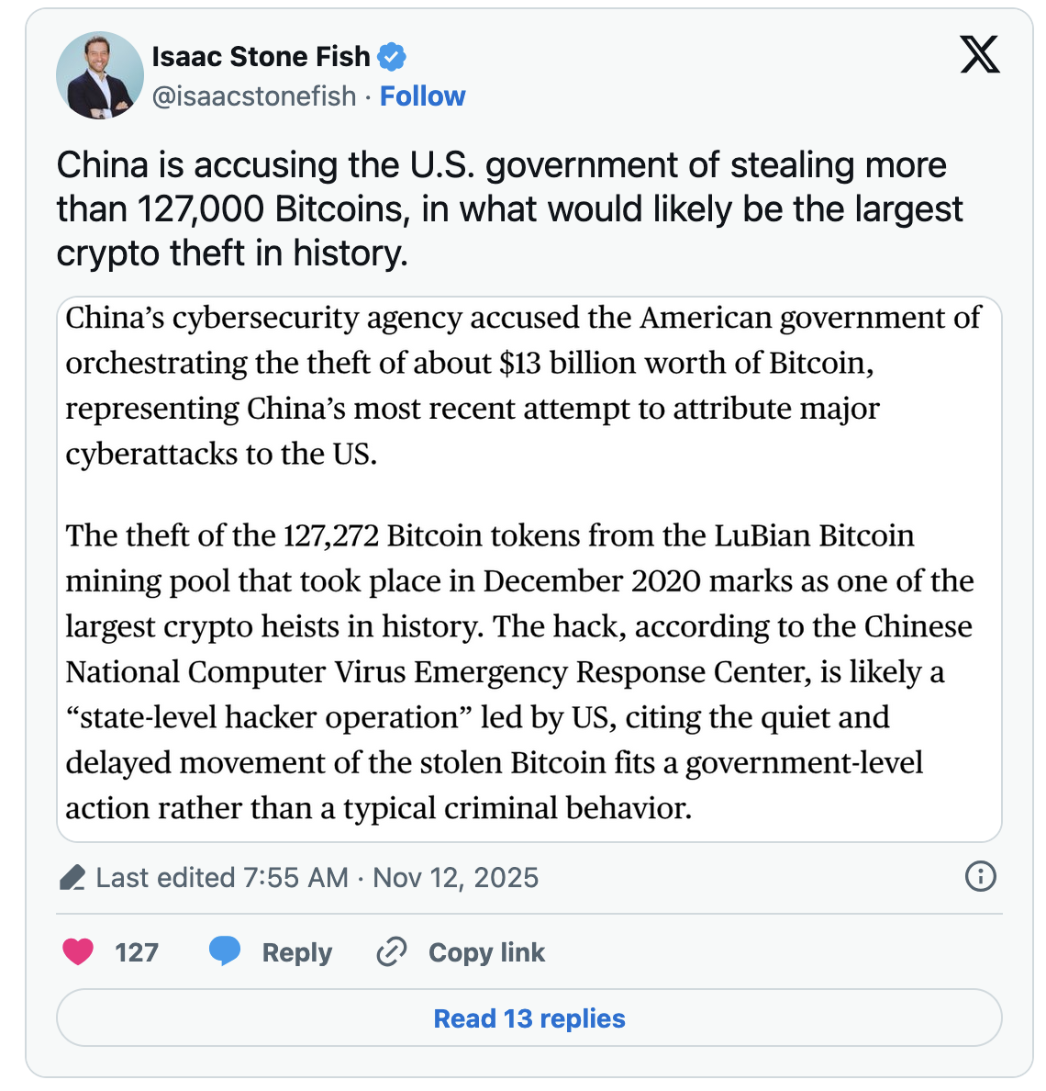Select the heart icon to unlike

pyautogui.click(x=79, y=952)
